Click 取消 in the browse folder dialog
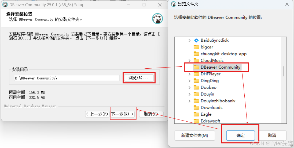This screenshot has height=148, width=294. [272, 135]
